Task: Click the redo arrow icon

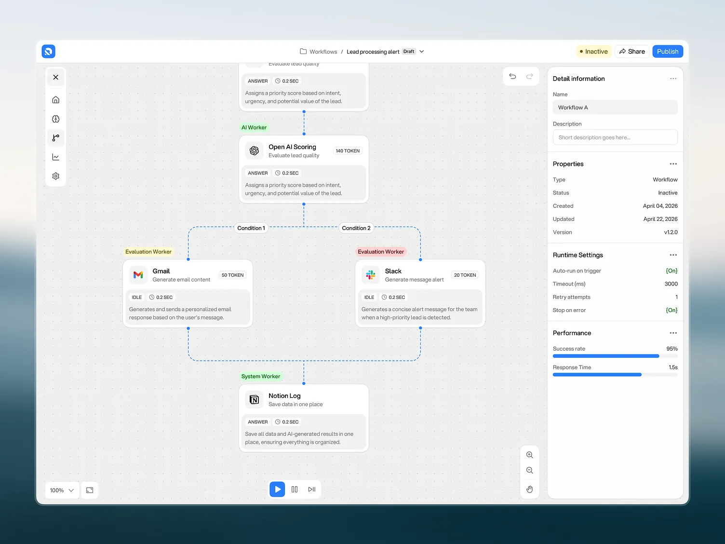Action: tap(530, 76)
